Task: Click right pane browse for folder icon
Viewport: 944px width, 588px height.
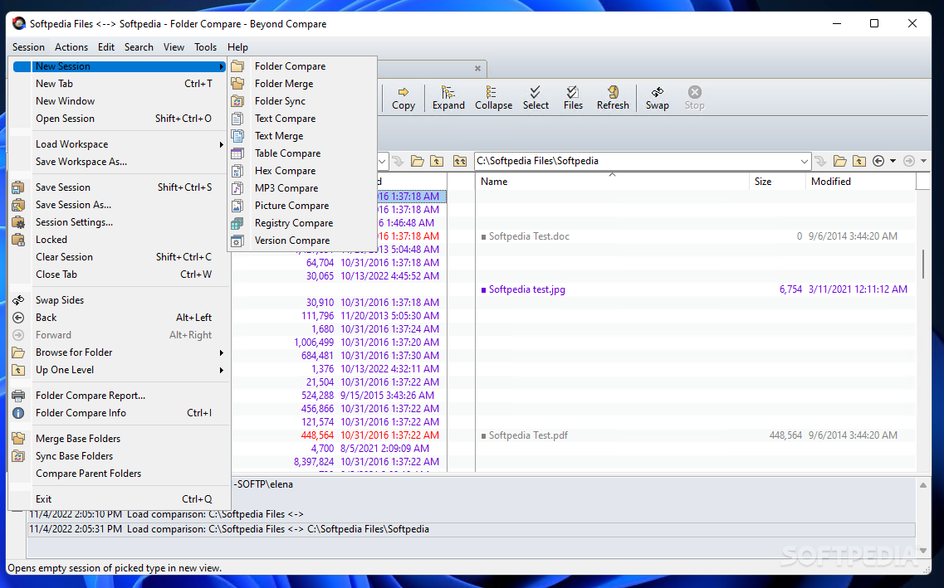Action: tap(840, 161)
